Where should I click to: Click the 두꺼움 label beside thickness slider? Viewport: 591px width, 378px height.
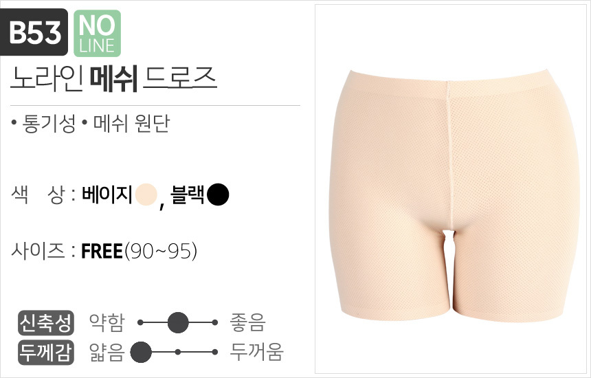pos(256,353)
